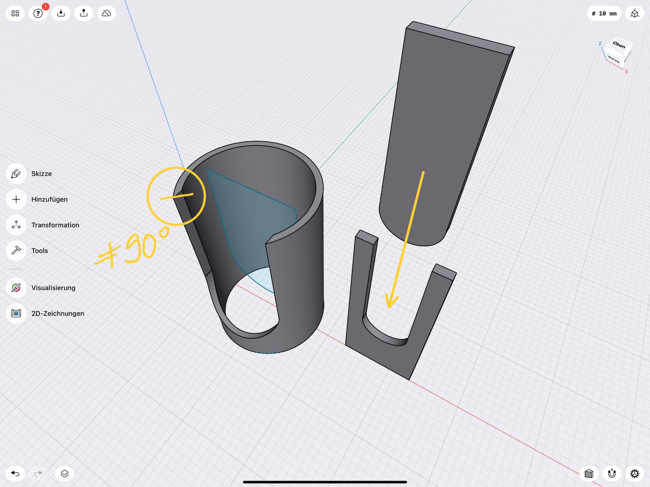
Task: Click the import download icon
Action: [x=61, y=14]
